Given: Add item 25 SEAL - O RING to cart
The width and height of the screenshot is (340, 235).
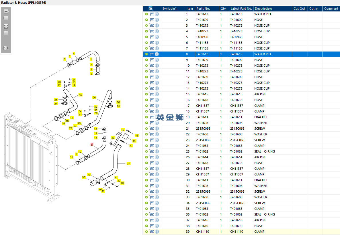Looking at the screenshot, I should 152,151.
